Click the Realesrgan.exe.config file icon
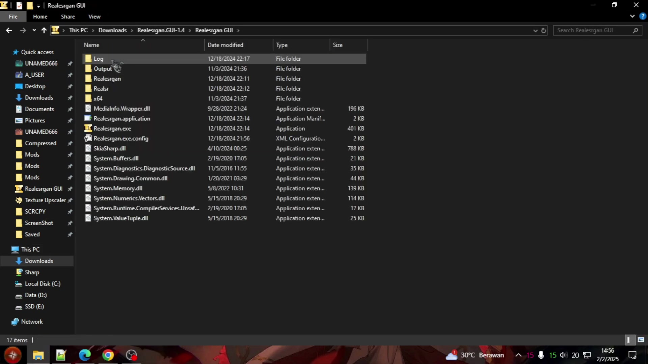 tap(88, 138)
